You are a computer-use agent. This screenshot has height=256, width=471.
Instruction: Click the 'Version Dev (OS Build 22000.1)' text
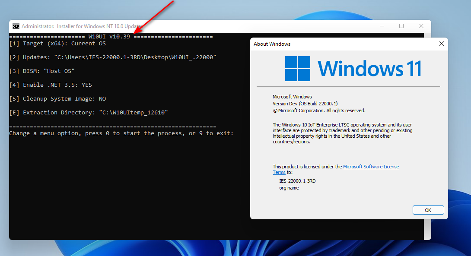pos(305,104)
